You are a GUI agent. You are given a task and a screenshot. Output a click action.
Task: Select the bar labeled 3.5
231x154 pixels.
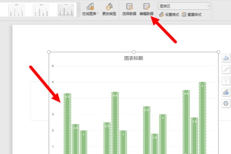point(147,130)
